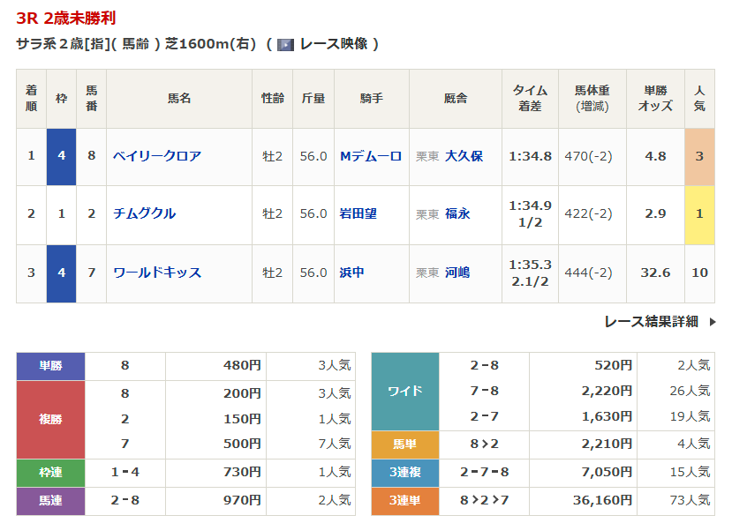Open horse ワールドキッス page
Image resolution: width=732 pixels, height=523 pixels.
[157, 273]
